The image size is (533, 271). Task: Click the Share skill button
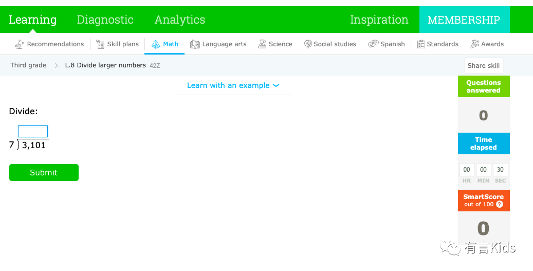pyautogui.click(x=483, y=66)
